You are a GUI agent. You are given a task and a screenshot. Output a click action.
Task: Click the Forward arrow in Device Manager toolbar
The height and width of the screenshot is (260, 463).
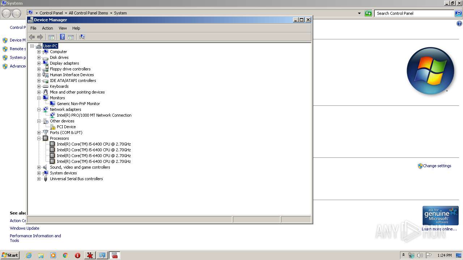[x=40, y=37]
